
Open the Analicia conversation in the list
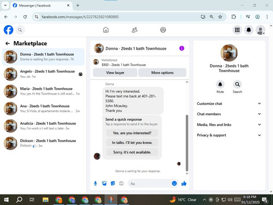[43, 126]
